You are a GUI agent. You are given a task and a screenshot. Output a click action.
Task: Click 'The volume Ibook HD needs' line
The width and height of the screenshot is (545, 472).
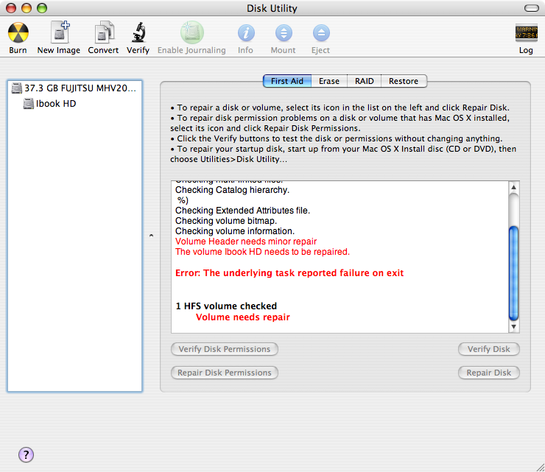[x=262, y=252]
